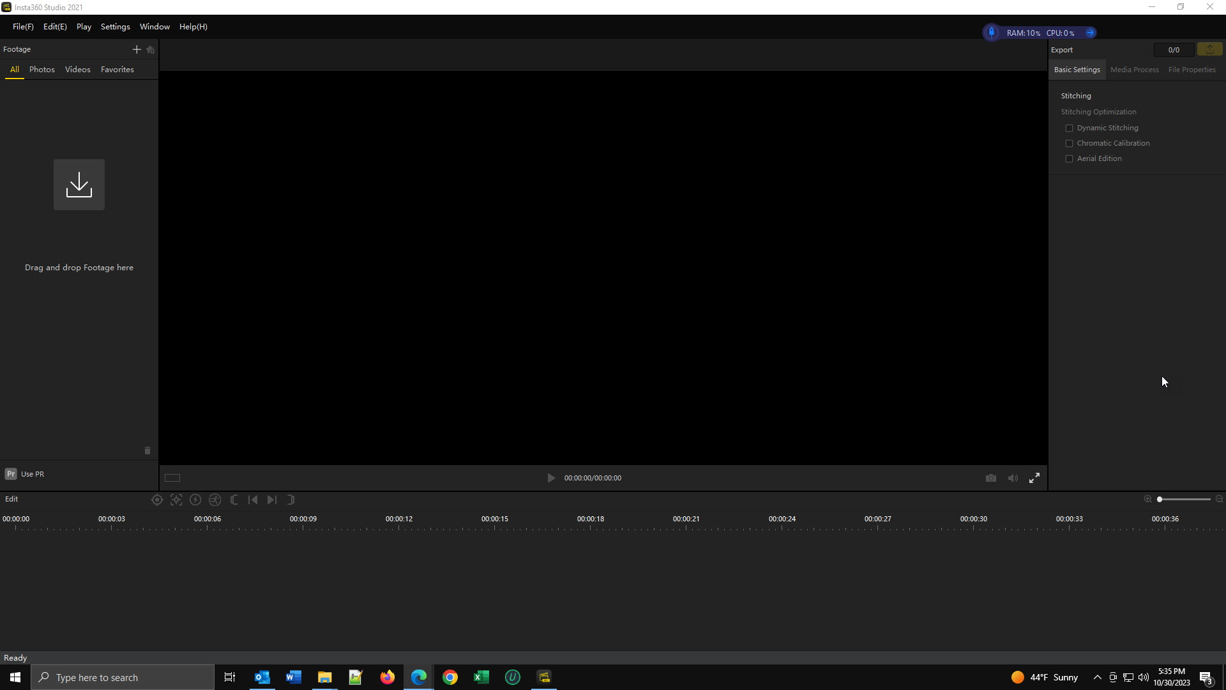Switch to the Media Process tab
This screenshot has width=1226, height=690.
click(x=1134, y=70)
